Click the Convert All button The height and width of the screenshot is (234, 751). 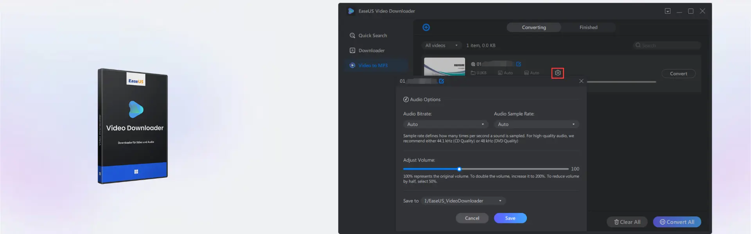(x=677, y=222)
